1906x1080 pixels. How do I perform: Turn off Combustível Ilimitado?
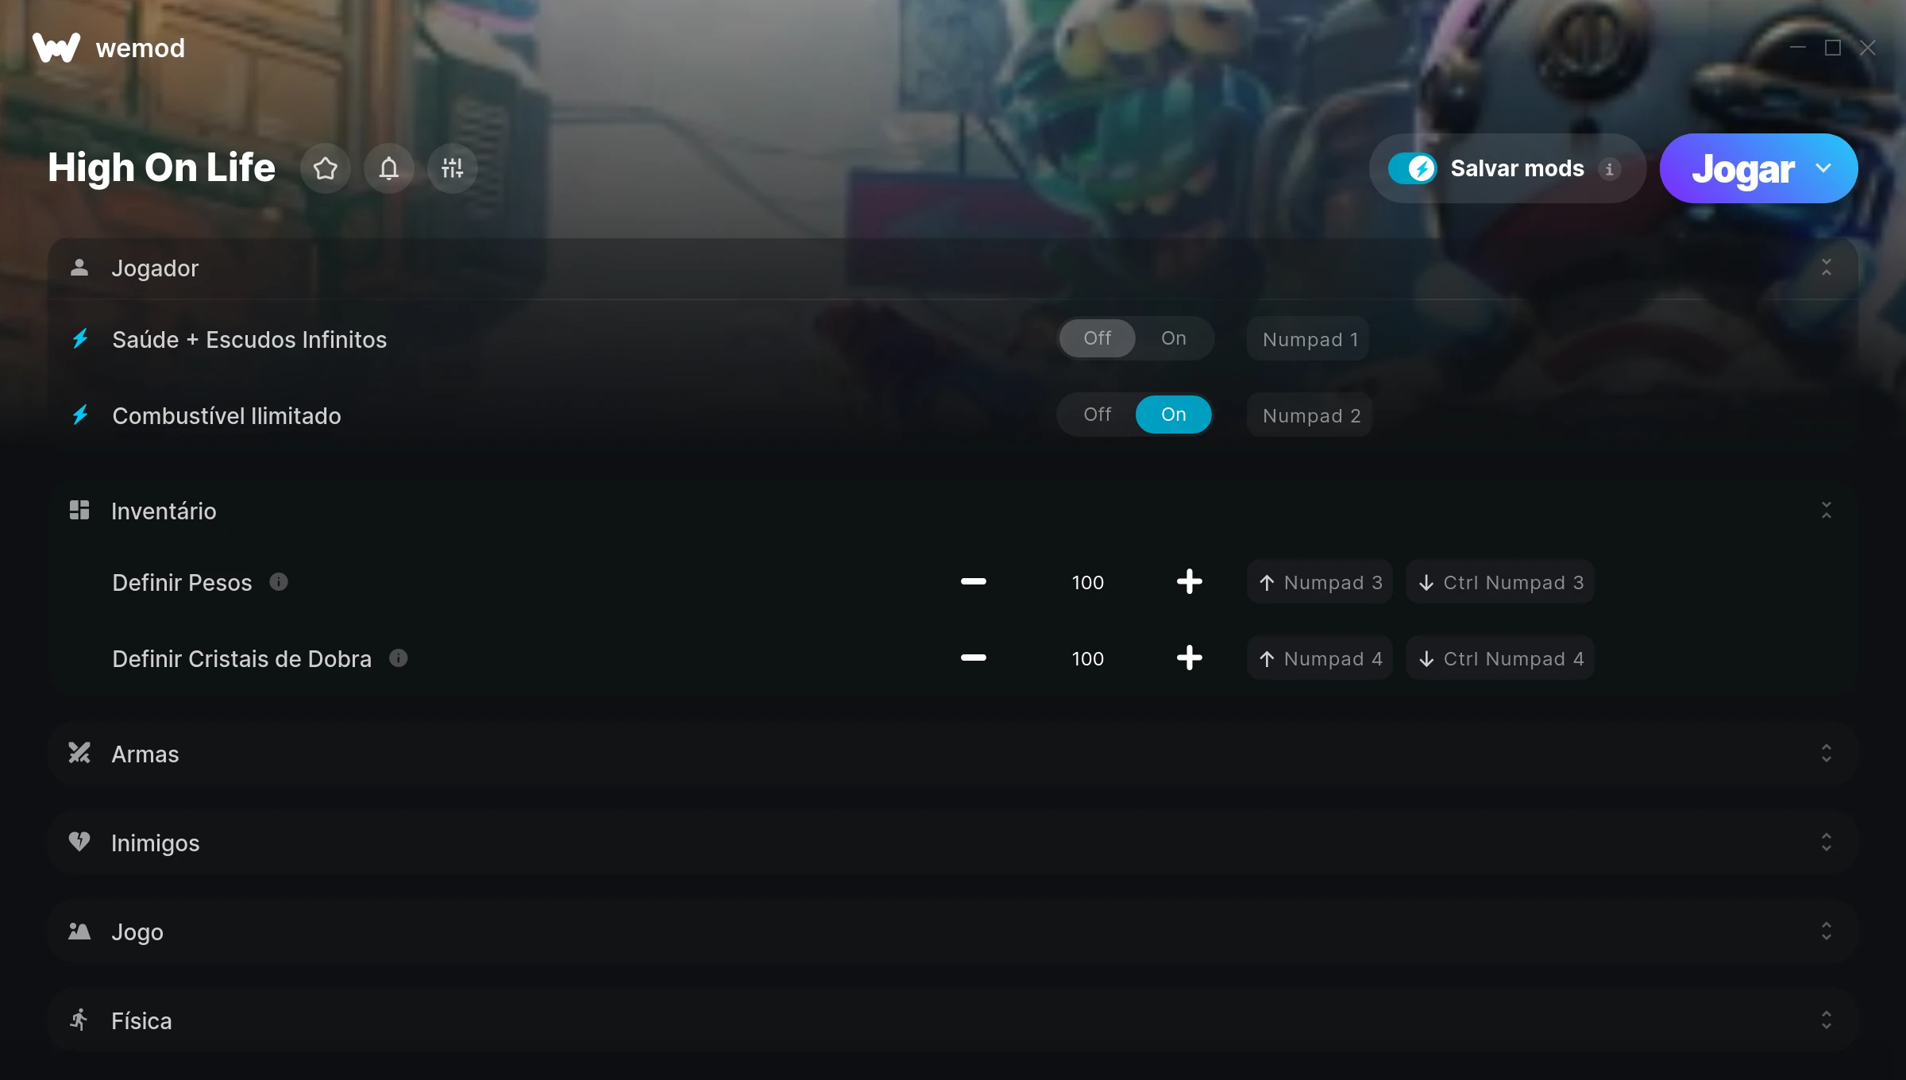pos(1098,415)
